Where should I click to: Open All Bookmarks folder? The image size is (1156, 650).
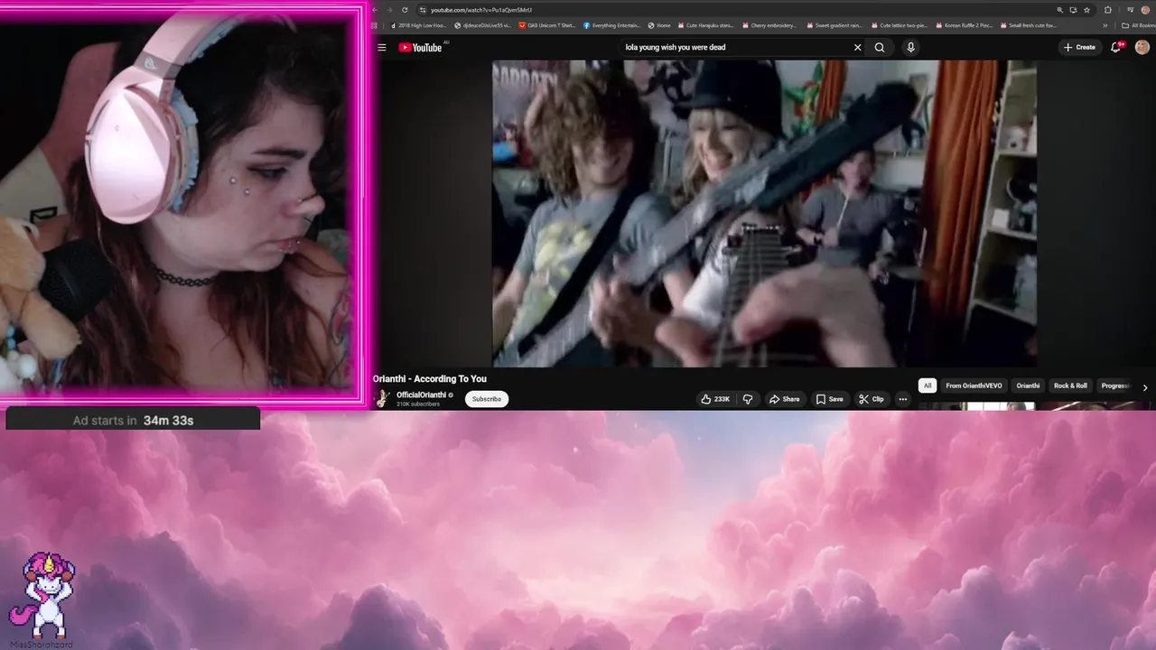(x=1137, y=25)
